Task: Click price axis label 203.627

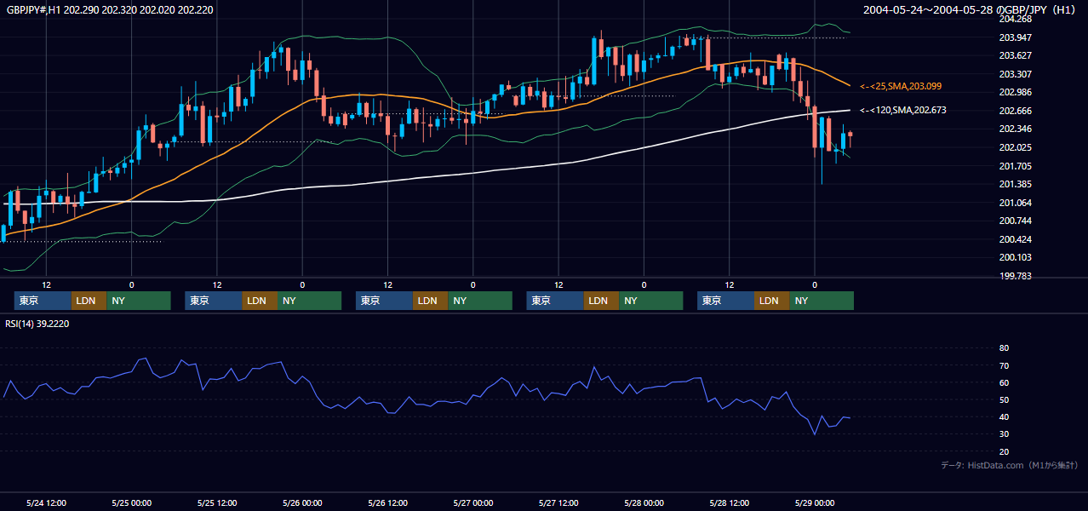Action: click(x=1015, y=55)
